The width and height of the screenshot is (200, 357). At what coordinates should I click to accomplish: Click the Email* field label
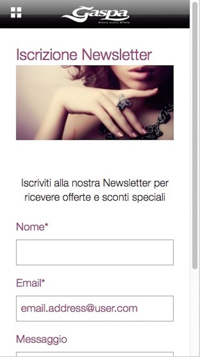pos(31,283)
